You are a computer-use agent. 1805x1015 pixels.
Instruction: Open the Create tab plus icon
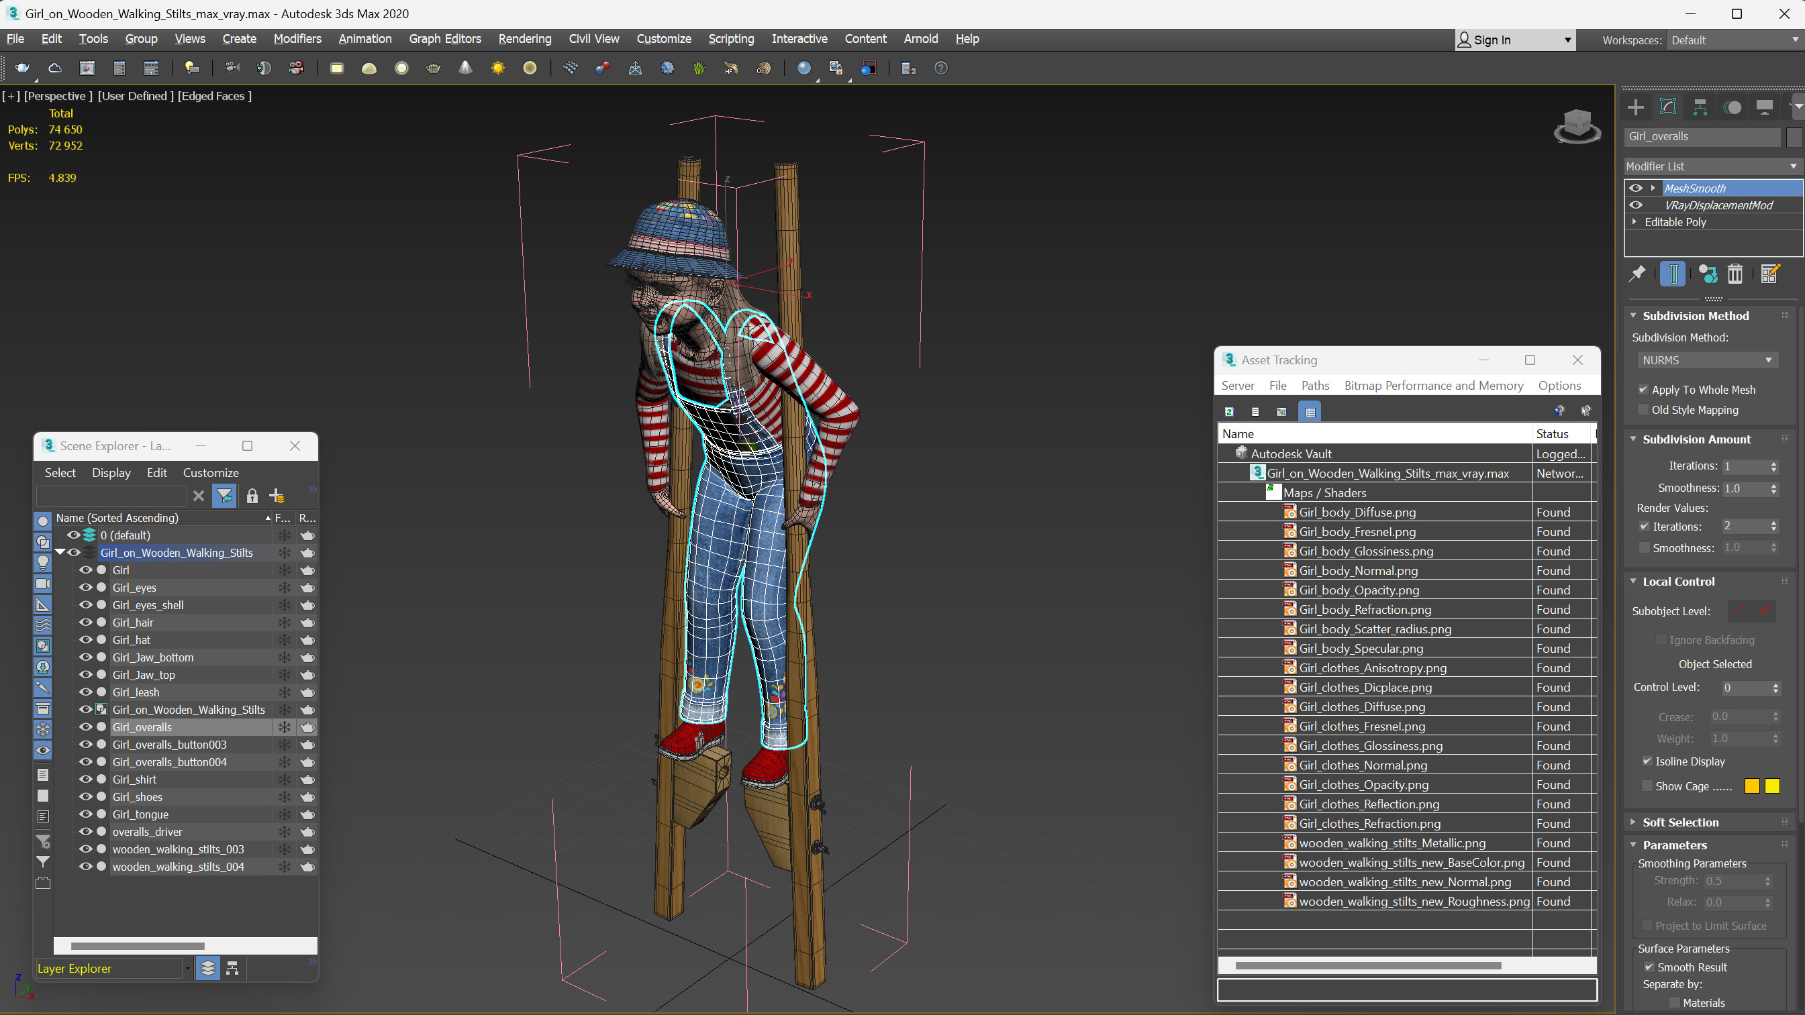click(x=1635, y=107)
